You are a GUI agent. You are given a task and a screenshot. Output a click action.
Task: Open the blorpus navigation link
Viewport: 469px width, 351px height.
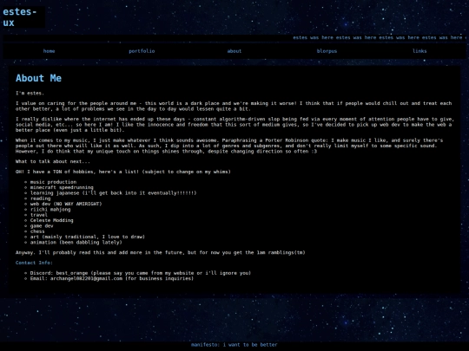pos(327,51)
